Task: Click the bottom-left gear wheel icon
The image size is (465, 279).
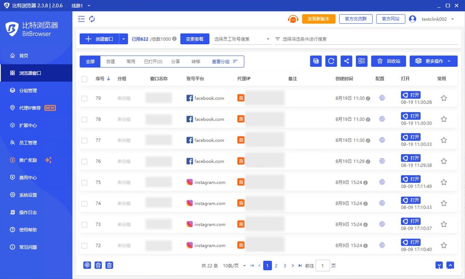Action: click(x=87, y=265)
